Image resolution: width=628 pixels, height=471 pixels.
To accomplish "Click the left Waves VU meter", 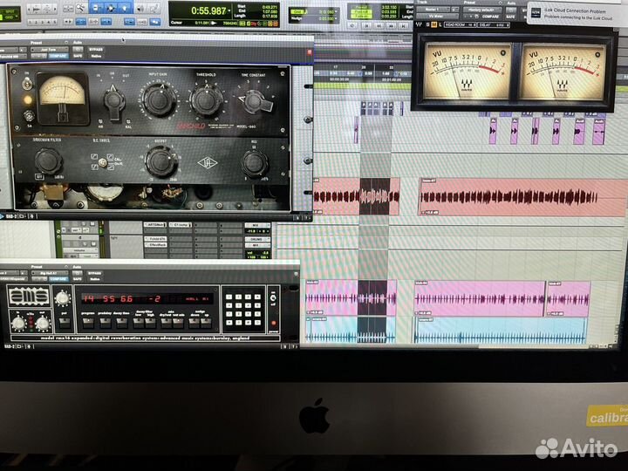I will (467, 71).
